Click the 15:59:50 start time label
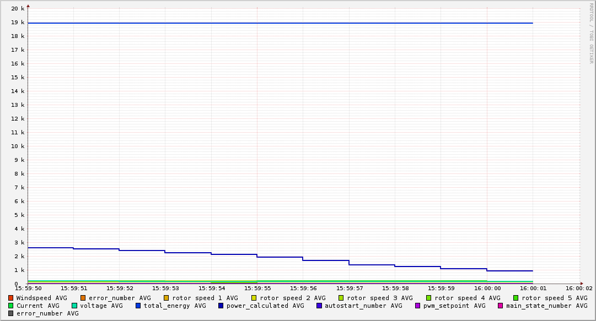This screenshot has width=596, height=321. tap(28, 288)
